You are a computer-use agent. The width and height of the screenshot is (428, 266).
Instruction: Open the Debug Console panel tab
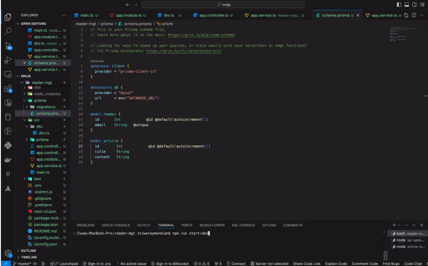pos(116,225)
